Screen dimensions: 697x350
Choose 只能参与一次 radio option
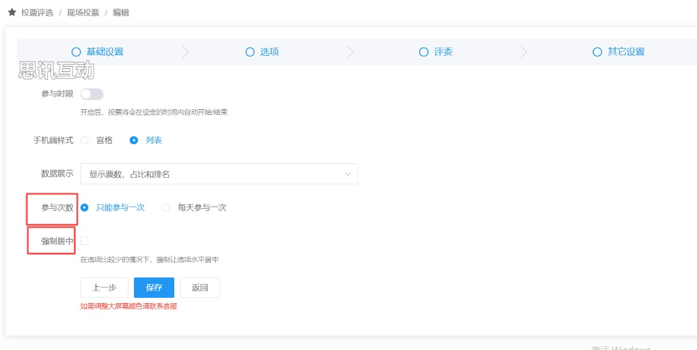[x=85, y=208]
